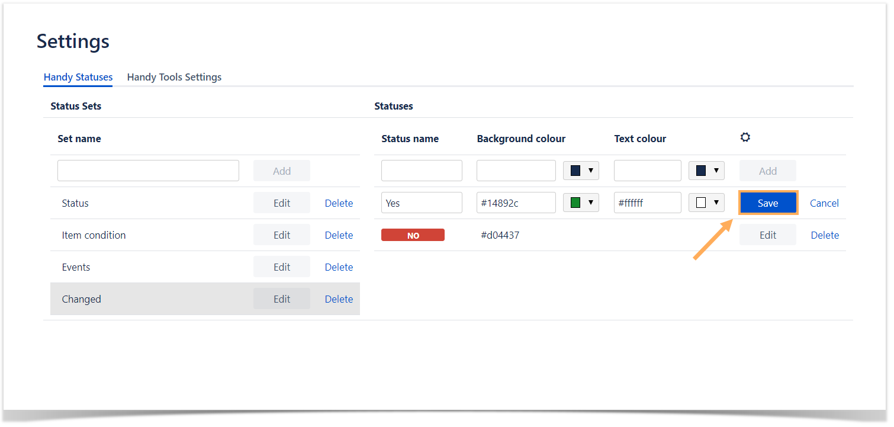Expand new status background colour dropdown
The width and height of the screenshot is (894, 427).
581,171
